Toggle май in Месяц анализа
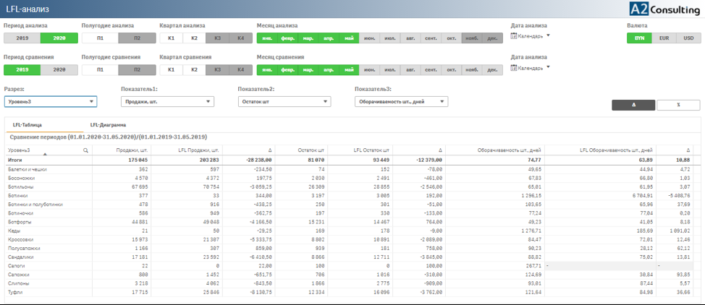The height and width of the screenshot is (305, 705). pyautogui.click(x=349, y=38)
